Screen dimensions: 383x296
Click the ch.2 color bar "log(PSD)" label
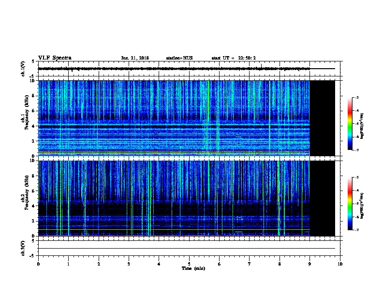(x=362, y=206)
